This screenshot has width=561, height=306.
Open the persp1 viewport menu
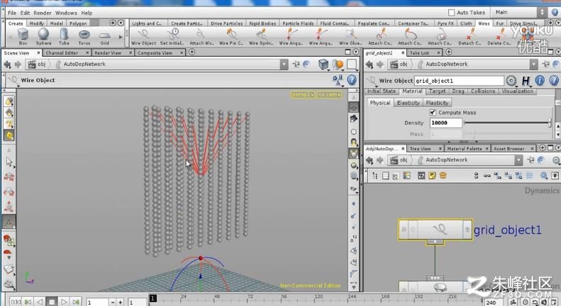coord(303,94)
